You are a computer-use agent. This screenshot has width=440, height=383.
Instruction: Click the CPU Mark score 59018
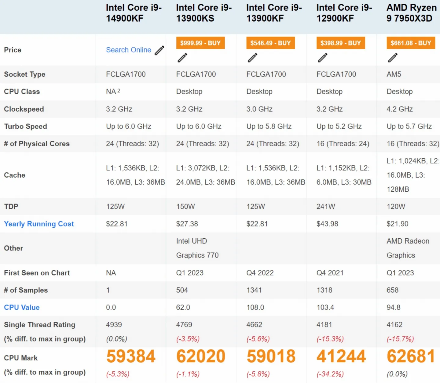click(271, 356)
